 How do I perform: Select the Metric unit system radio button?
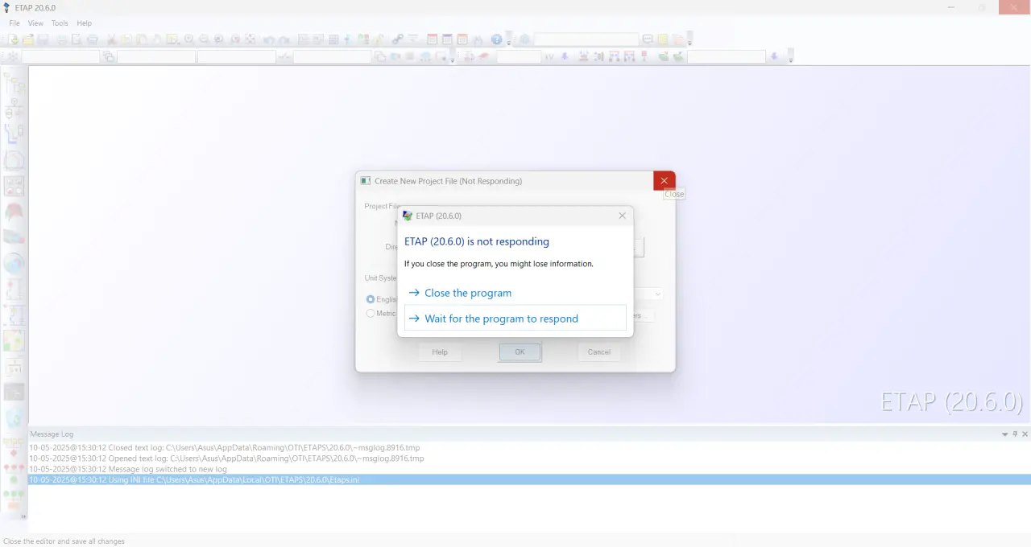tap(371, 313)
